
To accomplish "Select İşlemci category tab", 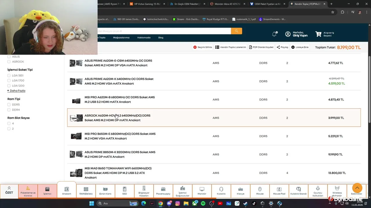I will [47, 191].
